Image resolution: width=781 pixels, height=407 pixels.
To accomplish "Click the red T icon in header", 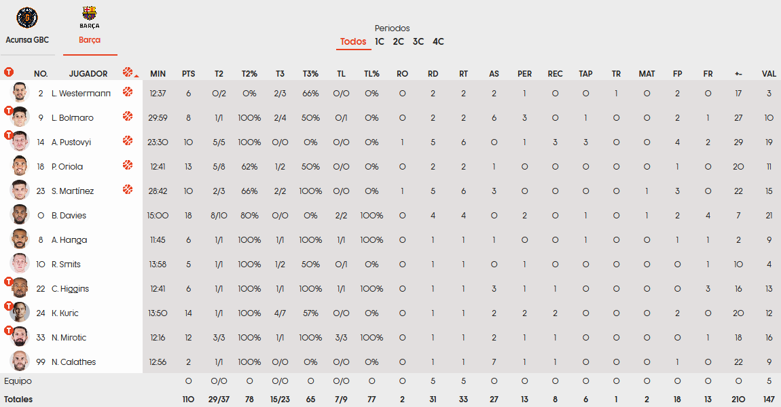I will [x=8, y=72].
